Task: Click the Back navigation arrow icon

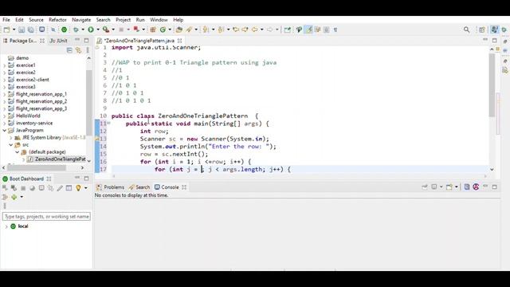Action: 254,29
